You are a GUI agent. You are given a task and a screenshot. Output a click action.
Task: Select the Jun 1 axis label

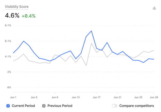click(x=13, y=97)
